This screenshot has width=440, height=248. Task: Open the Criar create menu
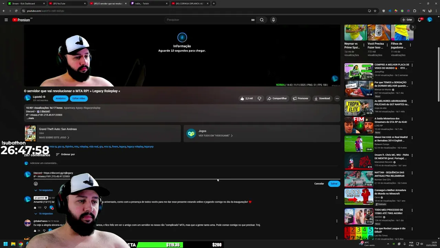tap(407, 20)
